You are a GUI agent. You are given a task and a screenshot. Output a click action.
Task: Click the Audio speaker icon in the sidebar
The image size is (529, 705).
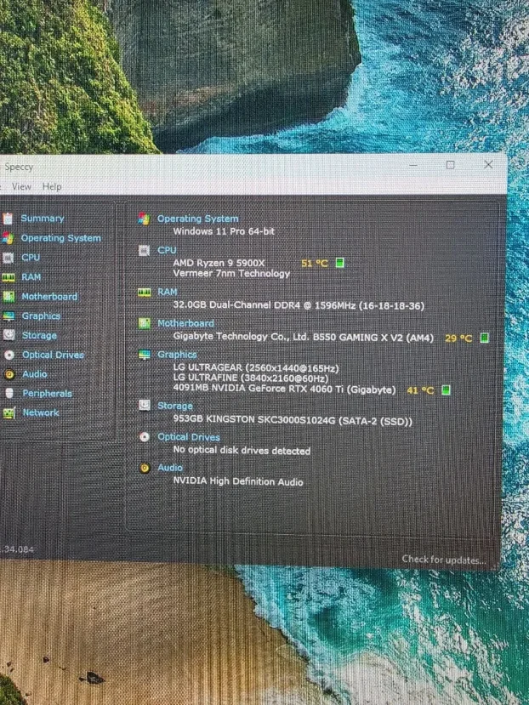[9, 374]
